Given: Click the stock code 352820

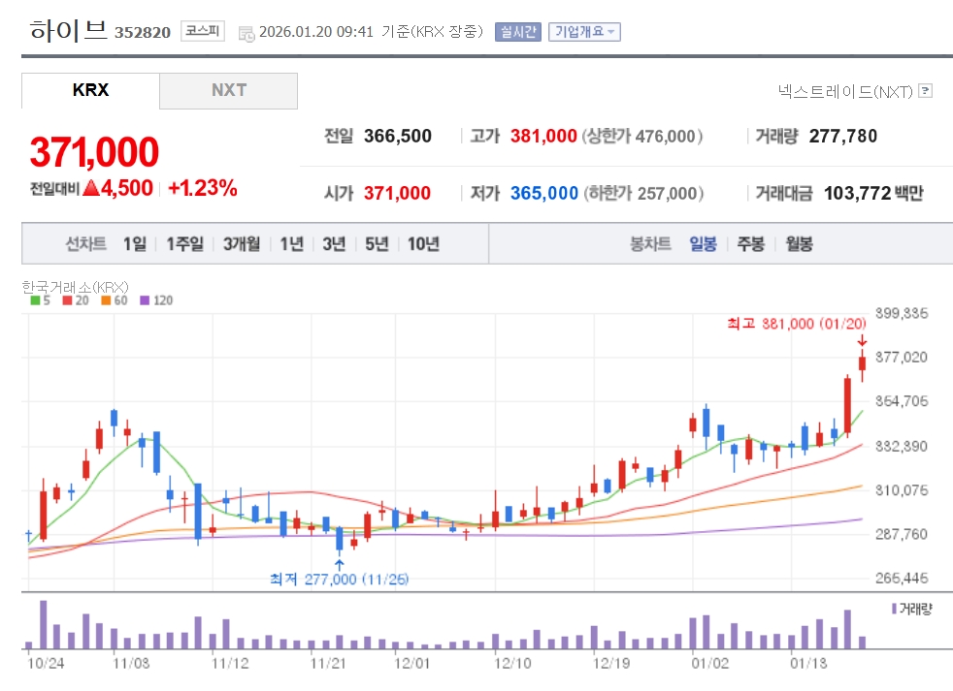Looking at the screenshot, I should [143, 32].
